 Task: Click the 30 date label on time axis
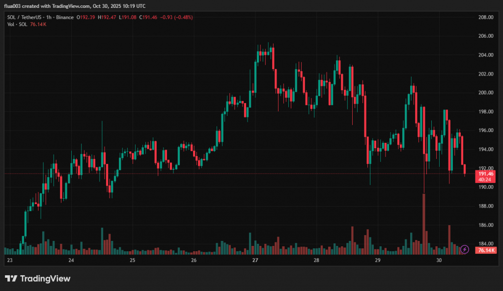tap(439, 261)
